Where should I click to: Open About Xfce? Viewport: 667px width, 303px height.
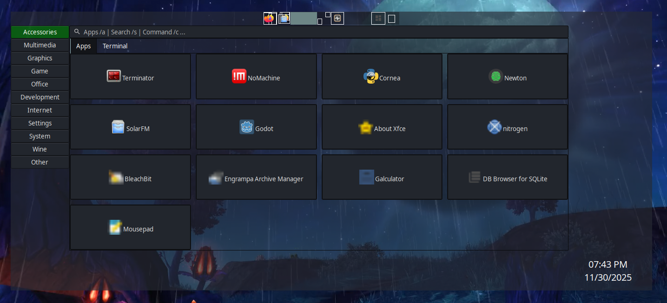tap(382, 126)
